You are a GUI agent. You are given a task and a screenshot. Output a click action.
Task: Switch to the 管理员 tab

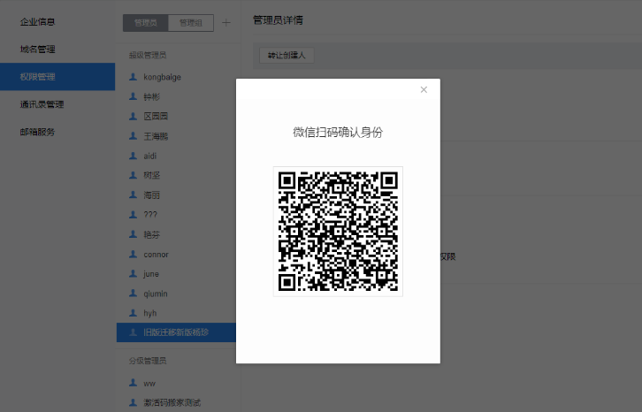pyautogui.click(x=145, y=23)
